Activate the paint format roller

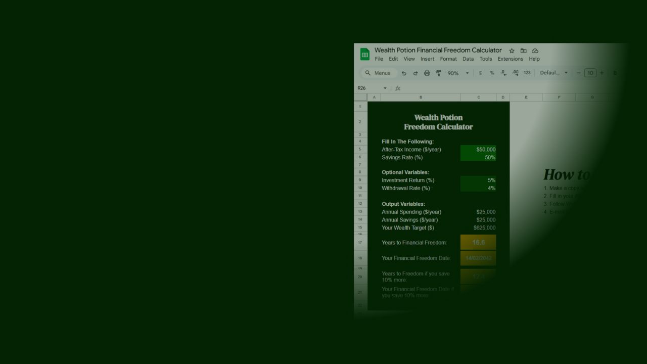tap(438, 73)
